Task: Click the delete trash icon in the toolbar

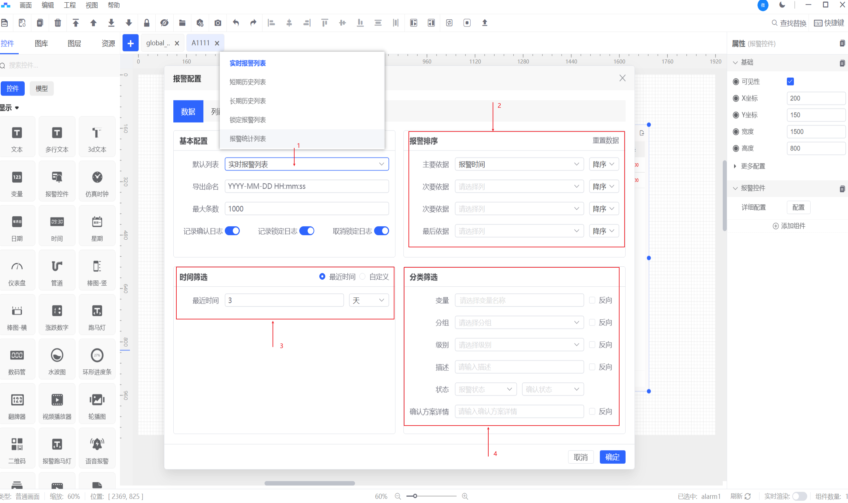Action: click(x=58, y=23)
